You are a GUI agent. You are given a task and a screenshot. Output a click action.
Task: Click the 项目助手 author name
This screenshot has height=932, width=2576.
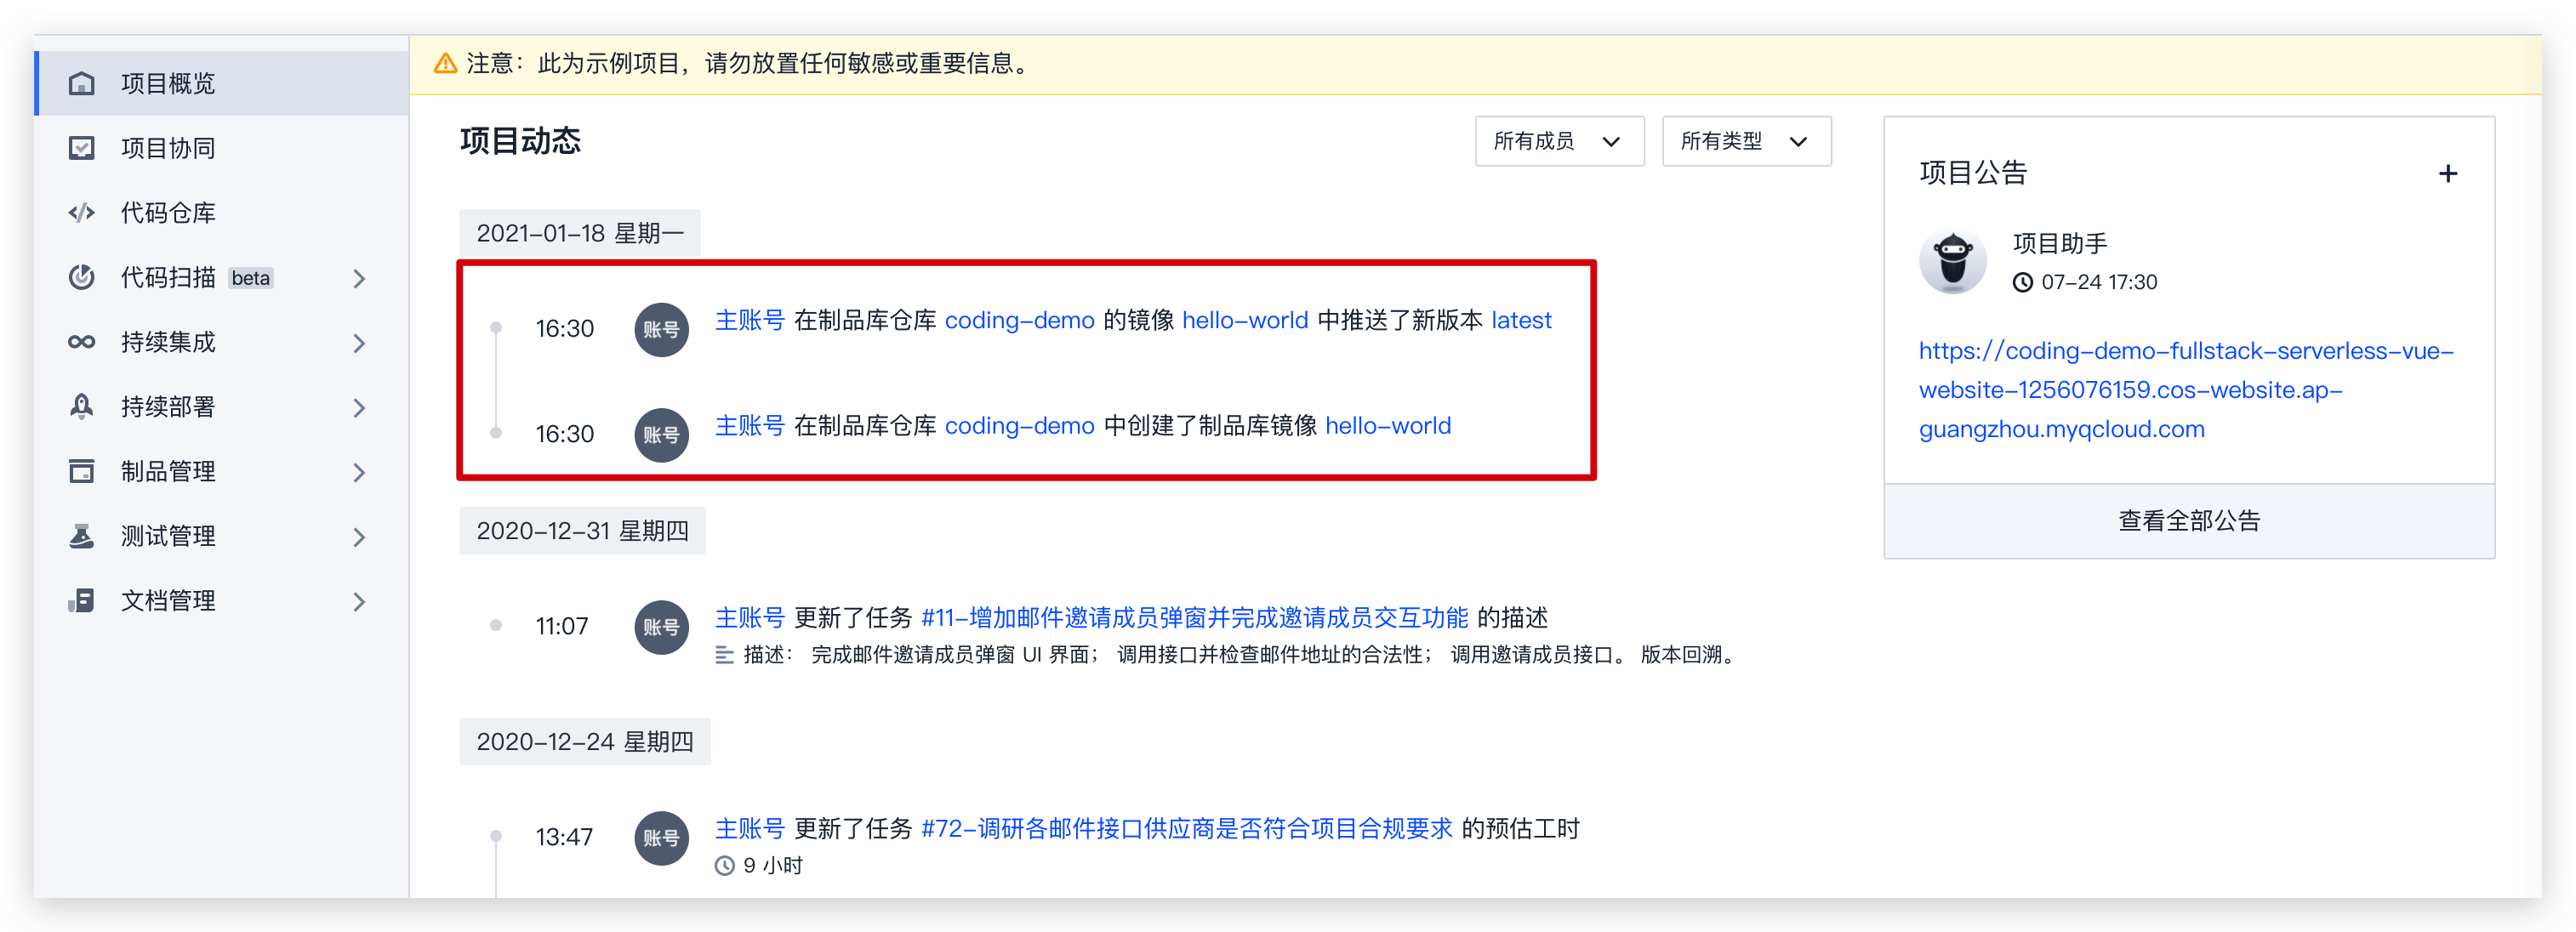click(2059, 244)
